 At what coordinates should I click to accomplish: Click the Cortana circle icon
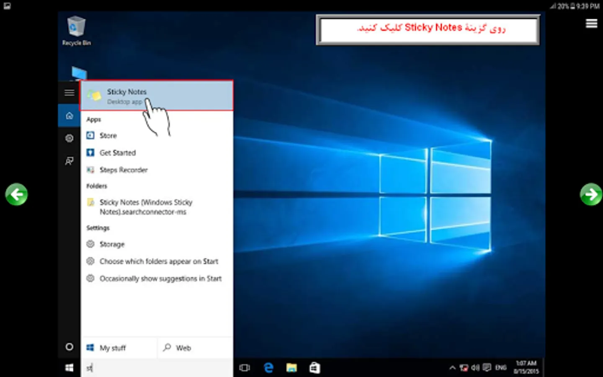coord(70,347)
